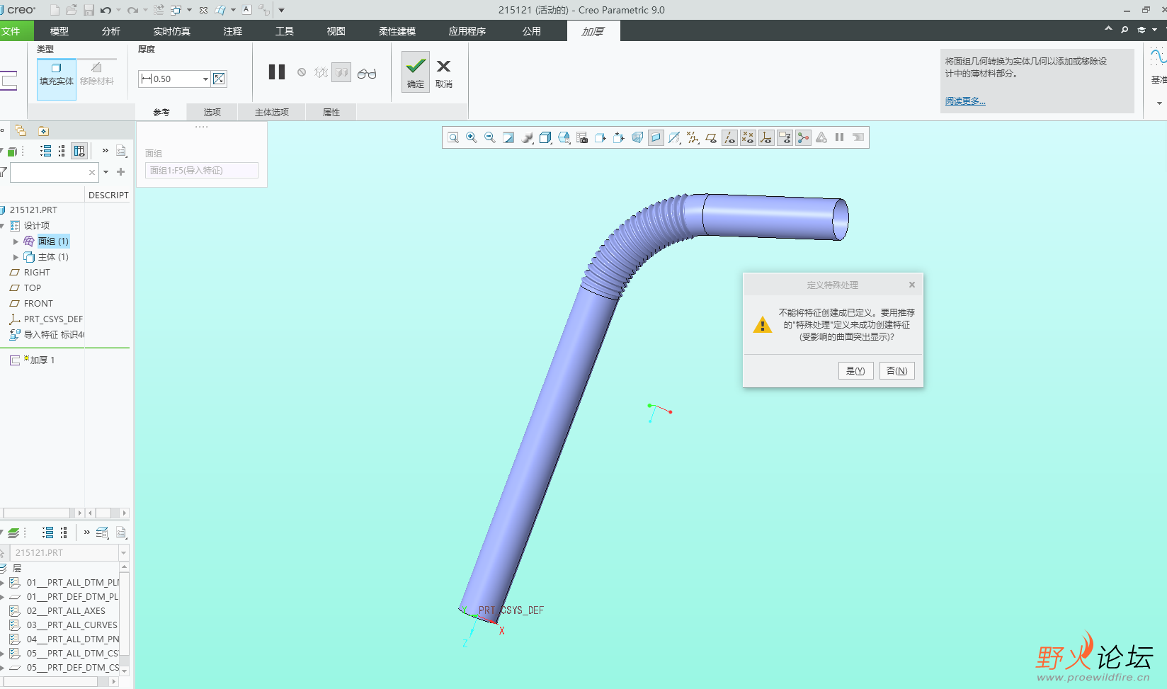Click the add filter plus icon
Screen dimensions: 1167x689
(x=120, y=172)
